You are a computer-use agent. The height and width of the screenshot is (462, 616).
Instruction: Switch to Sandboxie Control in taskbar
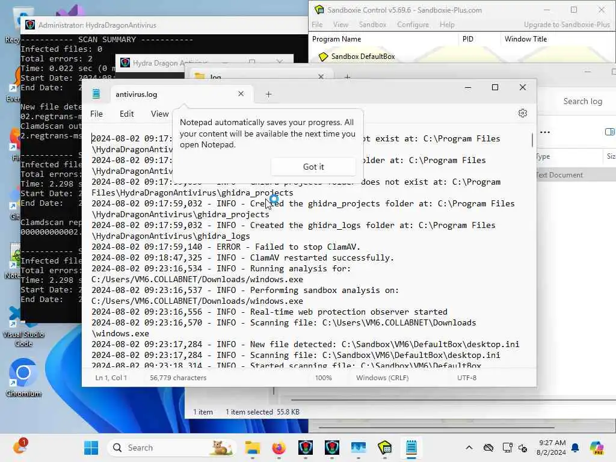point(384,448)
